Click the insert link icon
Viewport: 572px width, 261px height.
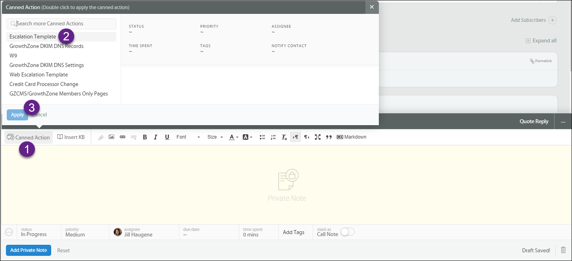123,137
